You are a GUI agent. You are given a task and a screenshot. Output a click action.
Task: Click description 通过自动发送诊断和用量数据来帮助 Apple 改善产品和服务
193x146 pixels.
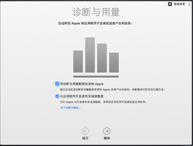[x=95, y=89]
